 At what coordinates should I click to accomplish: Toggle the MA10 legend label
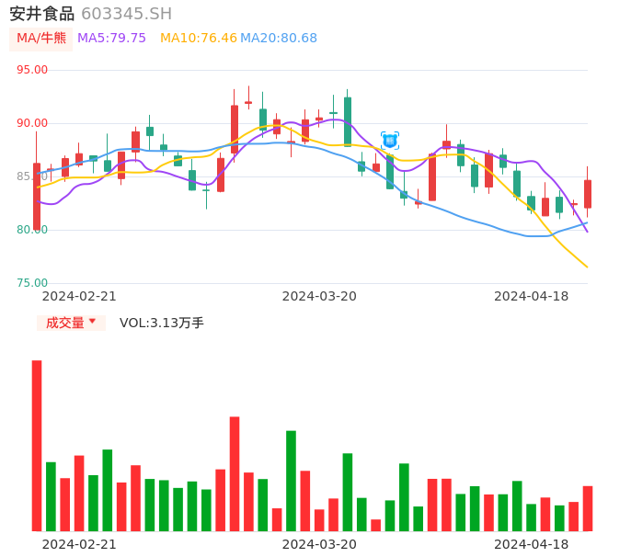click(x=198, y=38)
